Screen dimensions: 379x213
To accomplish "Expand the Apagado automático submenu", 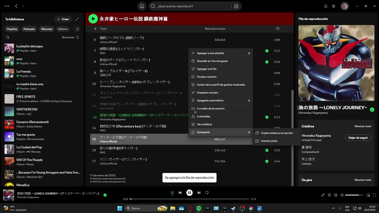I will tap(221, 101).
